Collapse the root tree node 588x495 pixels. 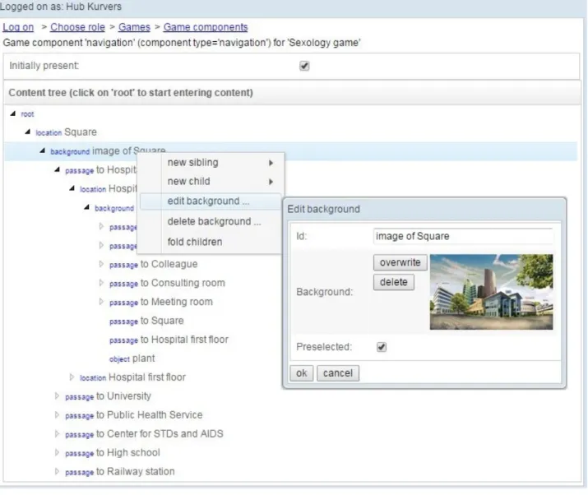13,113
